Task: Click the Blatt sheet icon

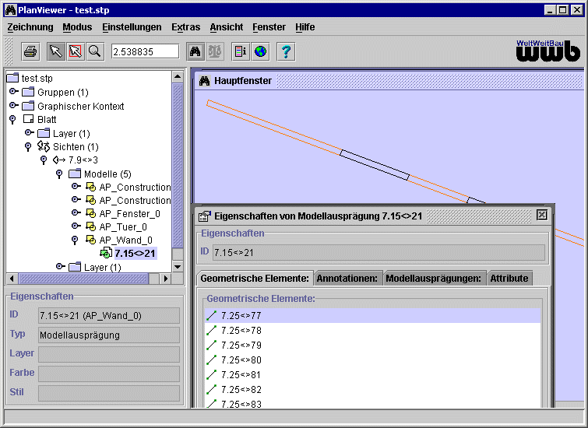Action: tap(28, 119)
